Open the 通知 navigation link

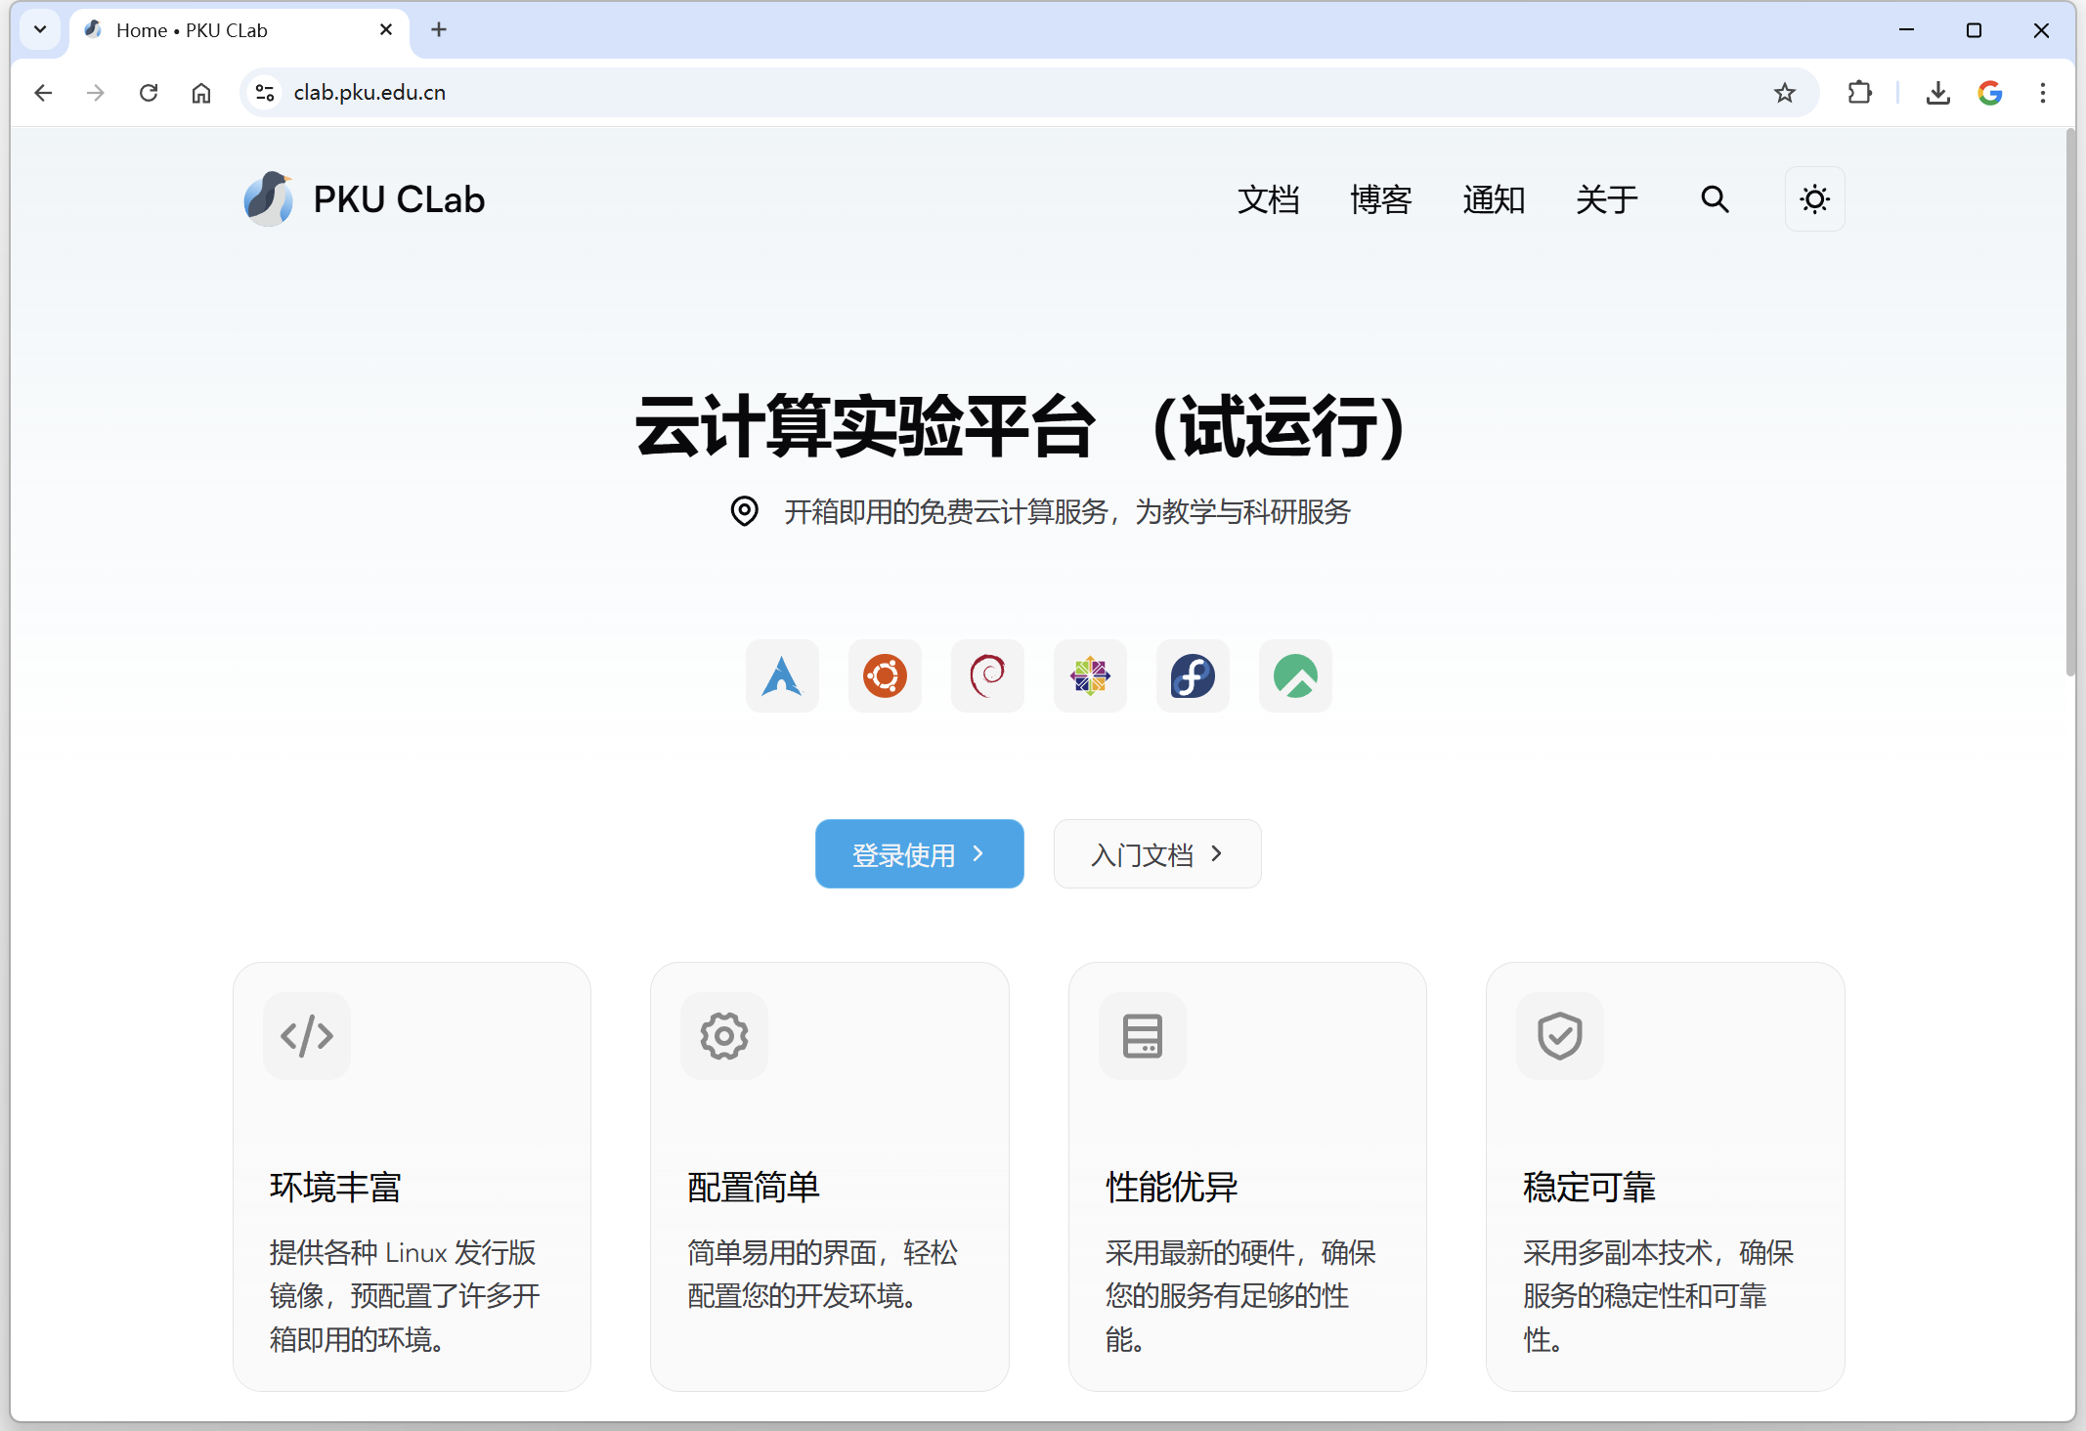click(x=1494, y=199)
